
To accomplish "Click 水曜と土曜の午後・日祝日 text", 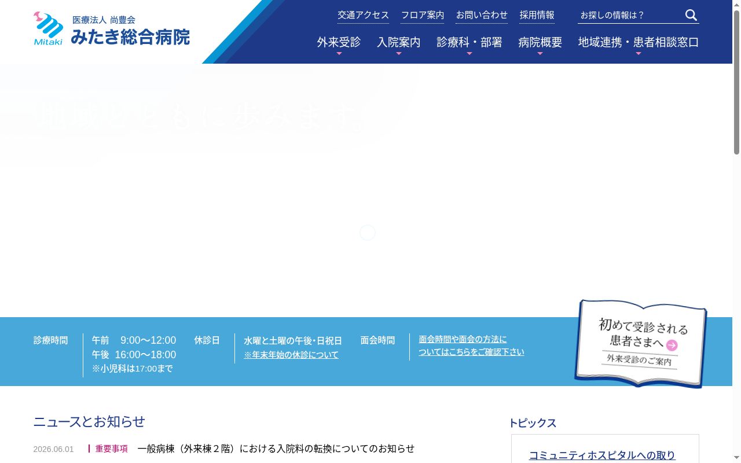I will coord(293,340).
